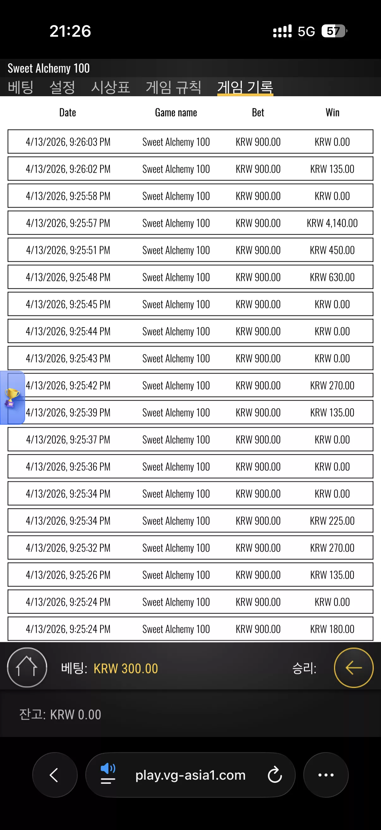Tap the Win column header
The width and height of the screenshot is (381, 830).
click(x=332, y=112)
